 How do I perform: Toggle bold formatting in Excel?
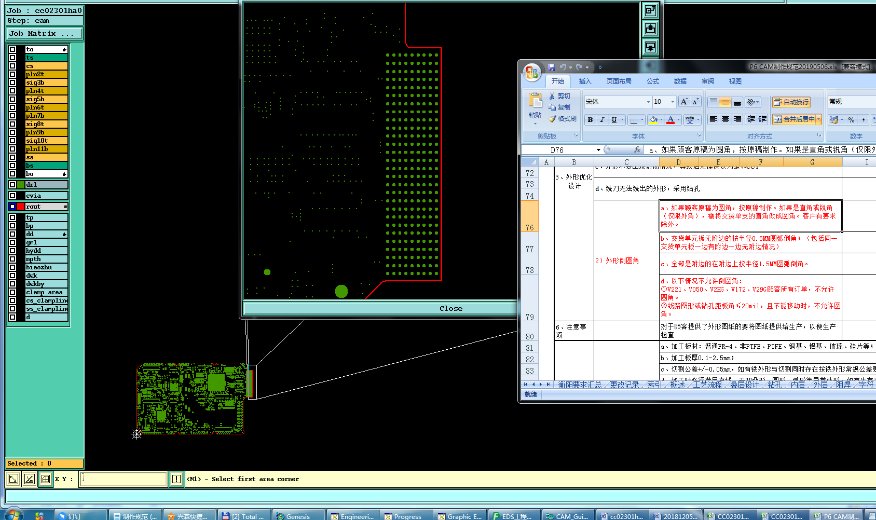pos(590,120)
